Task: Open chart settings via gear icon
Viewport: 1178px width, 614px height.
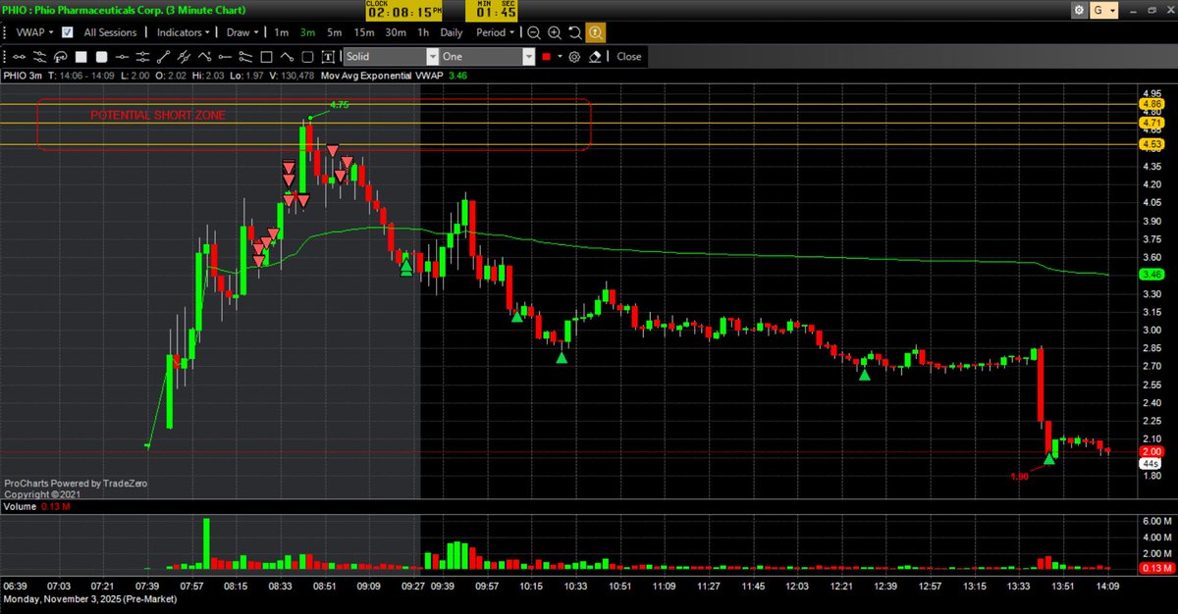Action: [1081, 10]
